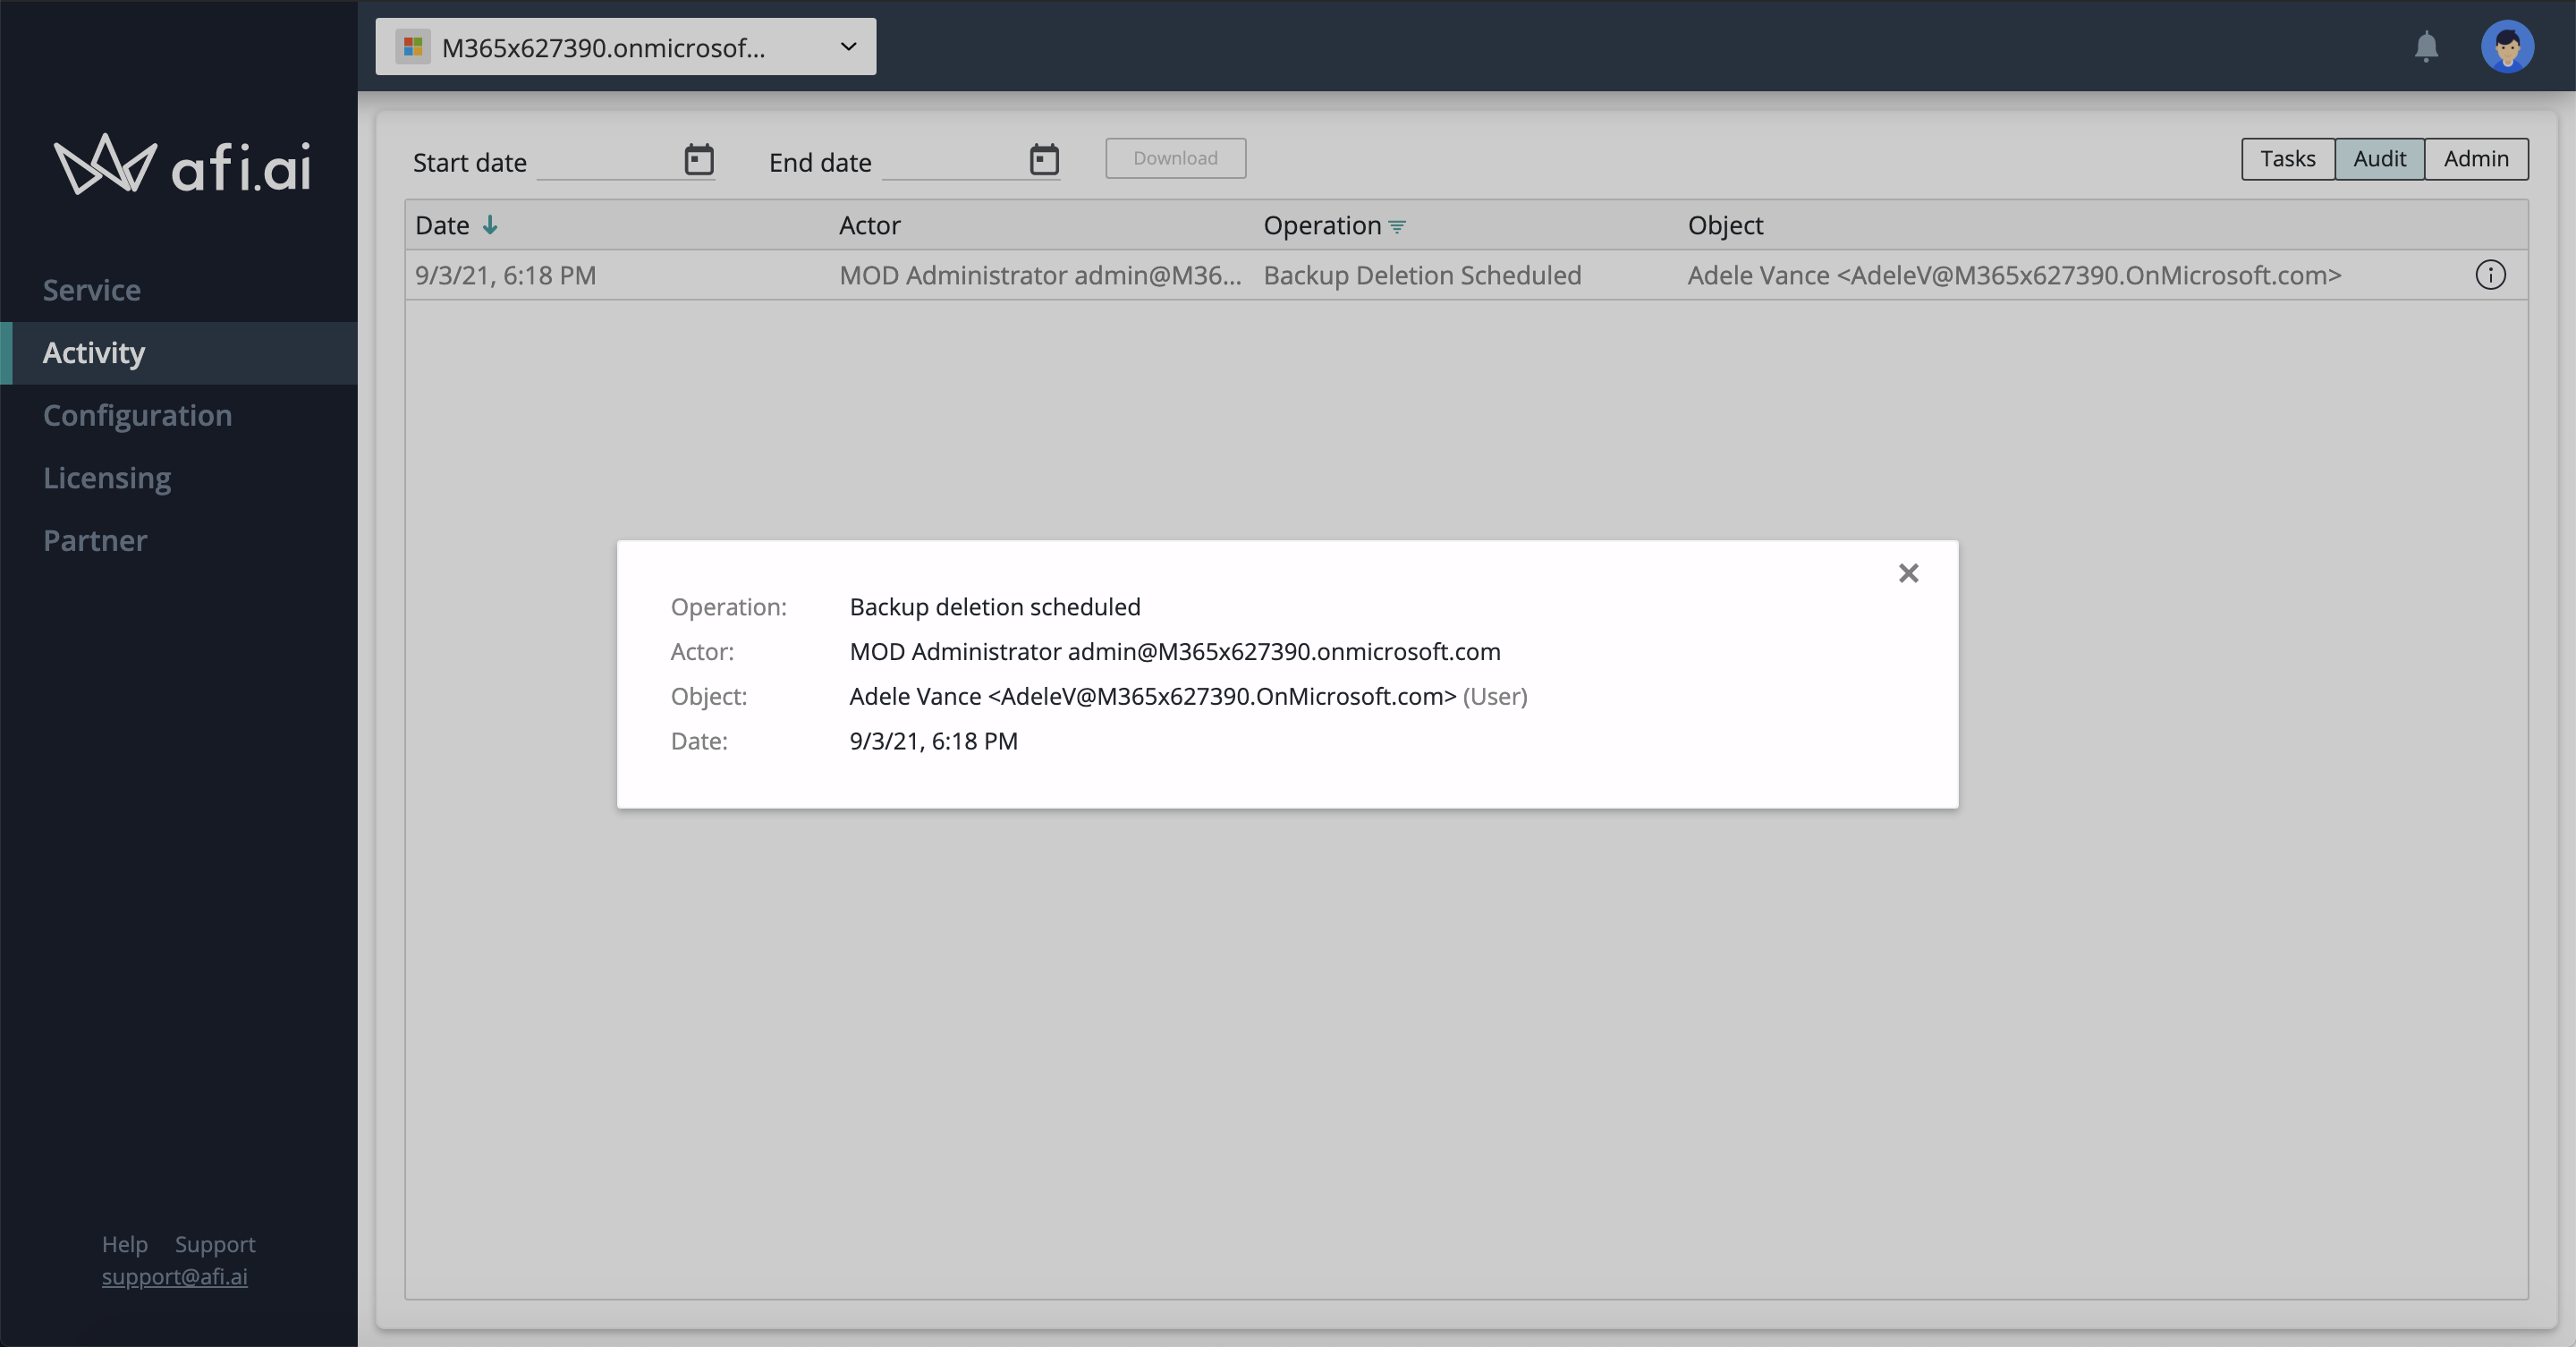The width and height of the screenshot is (2576, 1347).
Task: Open the Start date calendar picker
Action: (699, 159)
